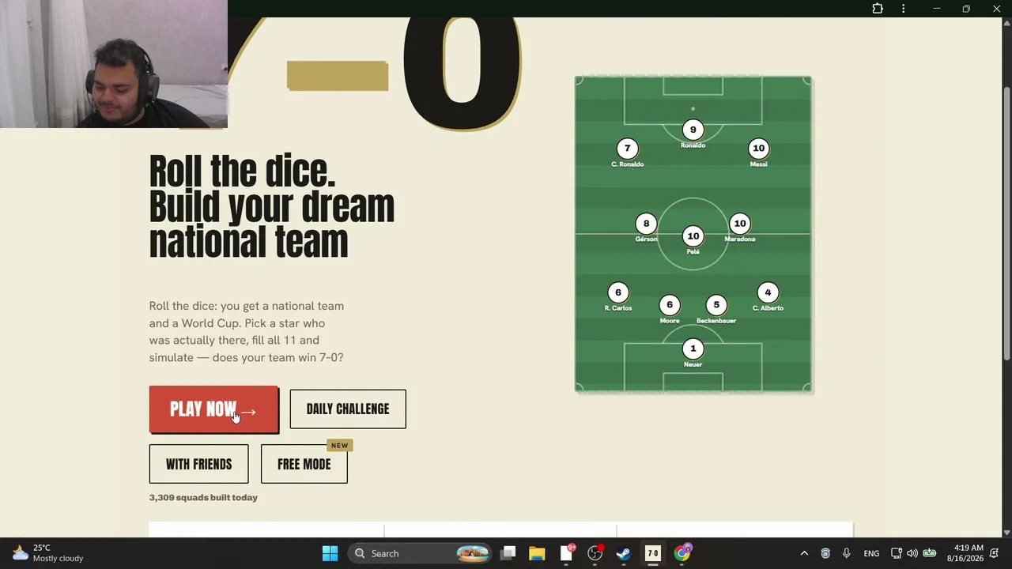1012x569 pixels.
Task: Select C. Alberto's number 4 marker
Action: click(768, 292)
